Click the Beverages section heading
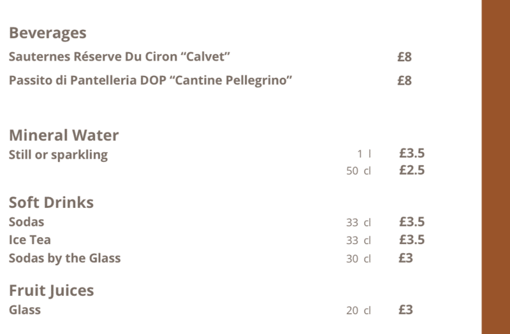The image size is (510, 334). coord(47,33)
